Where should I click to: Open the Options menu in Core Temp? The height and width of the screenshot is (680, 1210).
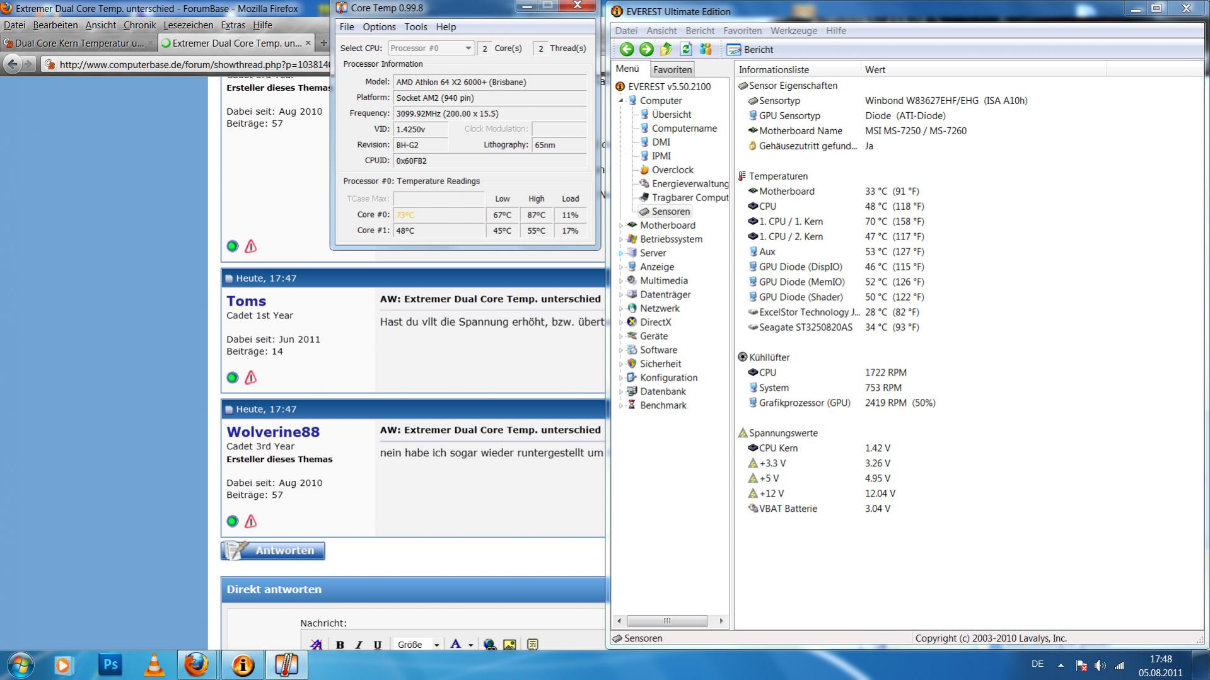click(x=379, y=27)
